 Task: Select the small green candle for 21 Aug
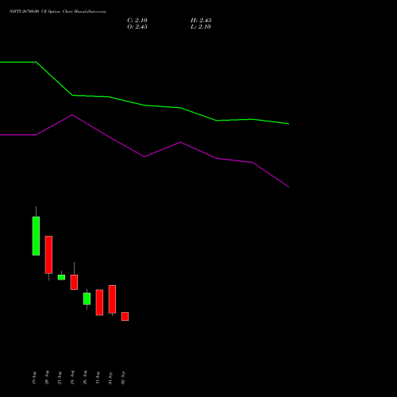pos(61,277)
